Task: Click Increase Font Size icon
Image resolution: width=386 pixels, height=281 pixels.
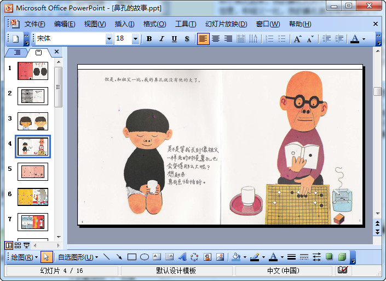Action: 298,39
